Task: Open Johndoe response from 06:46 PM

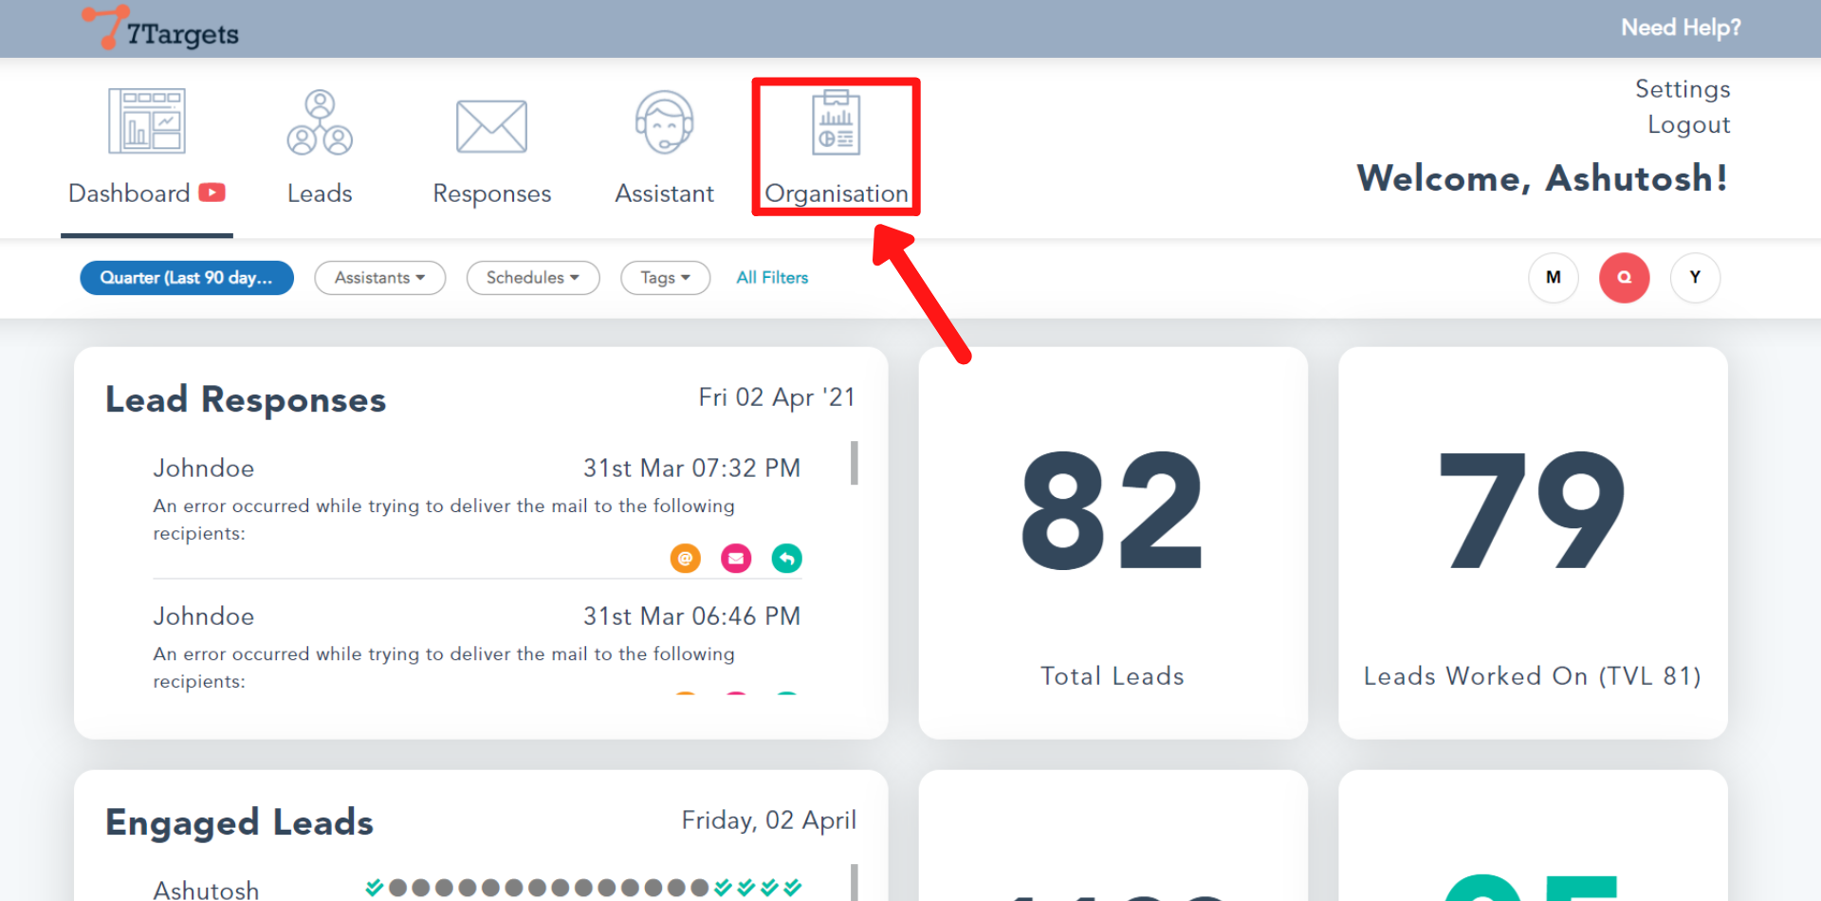Action: pos(477,648)
